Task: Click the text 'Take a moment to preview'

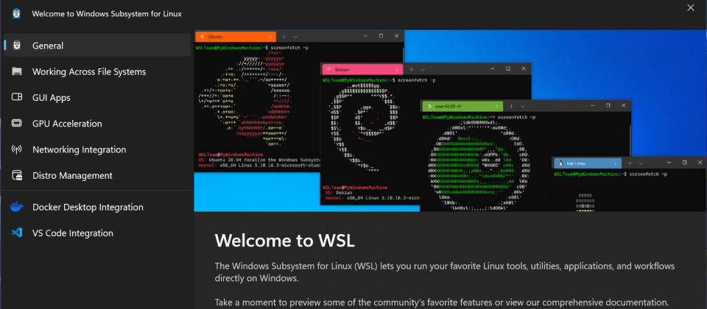Action: click(442, 302)
